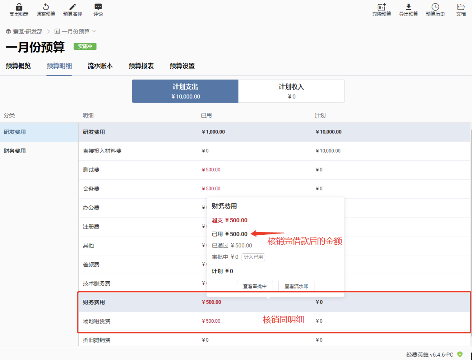Open the 评论 comment icon

pos(98,7)
